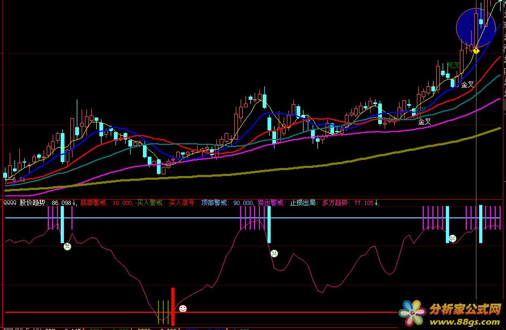Click the lower 金叉 label

(x=424, y=122)
